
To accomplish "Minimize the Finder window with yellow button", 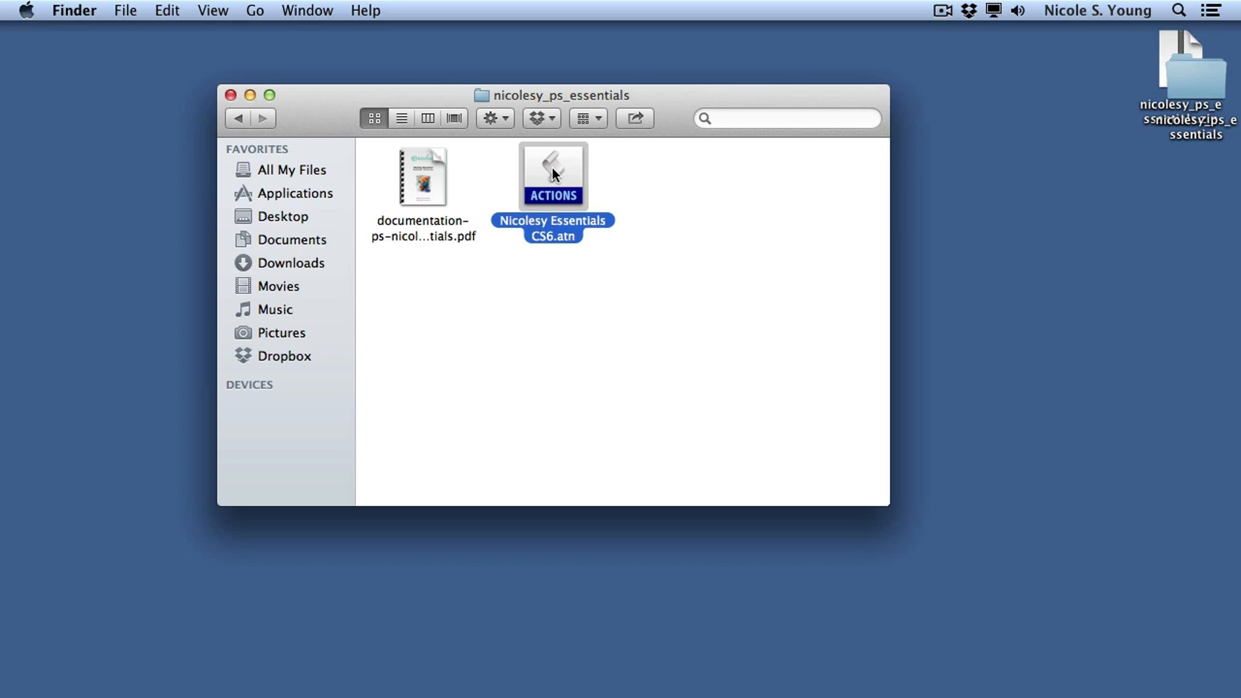I will [250, 95].
